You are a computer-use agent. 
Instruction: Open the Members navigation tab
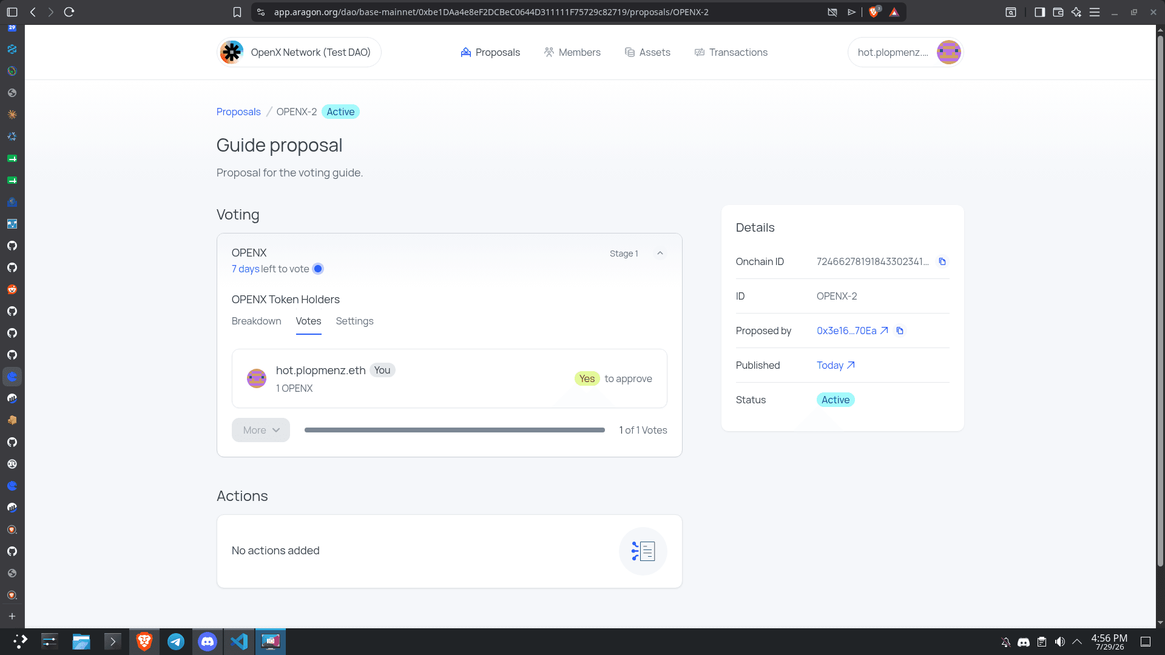point(572,52)
